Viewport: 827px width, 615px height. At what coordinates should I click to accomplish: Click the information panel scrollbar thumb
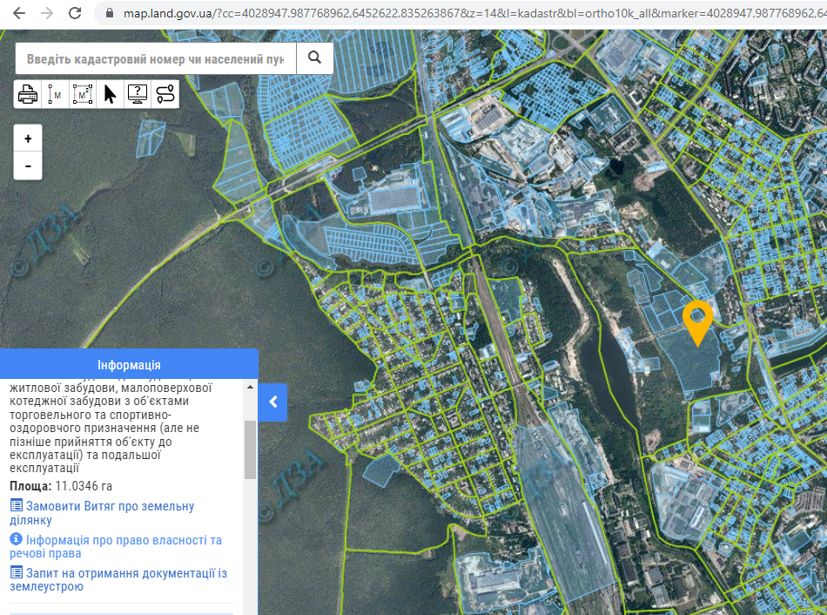(x=250, y=449)
